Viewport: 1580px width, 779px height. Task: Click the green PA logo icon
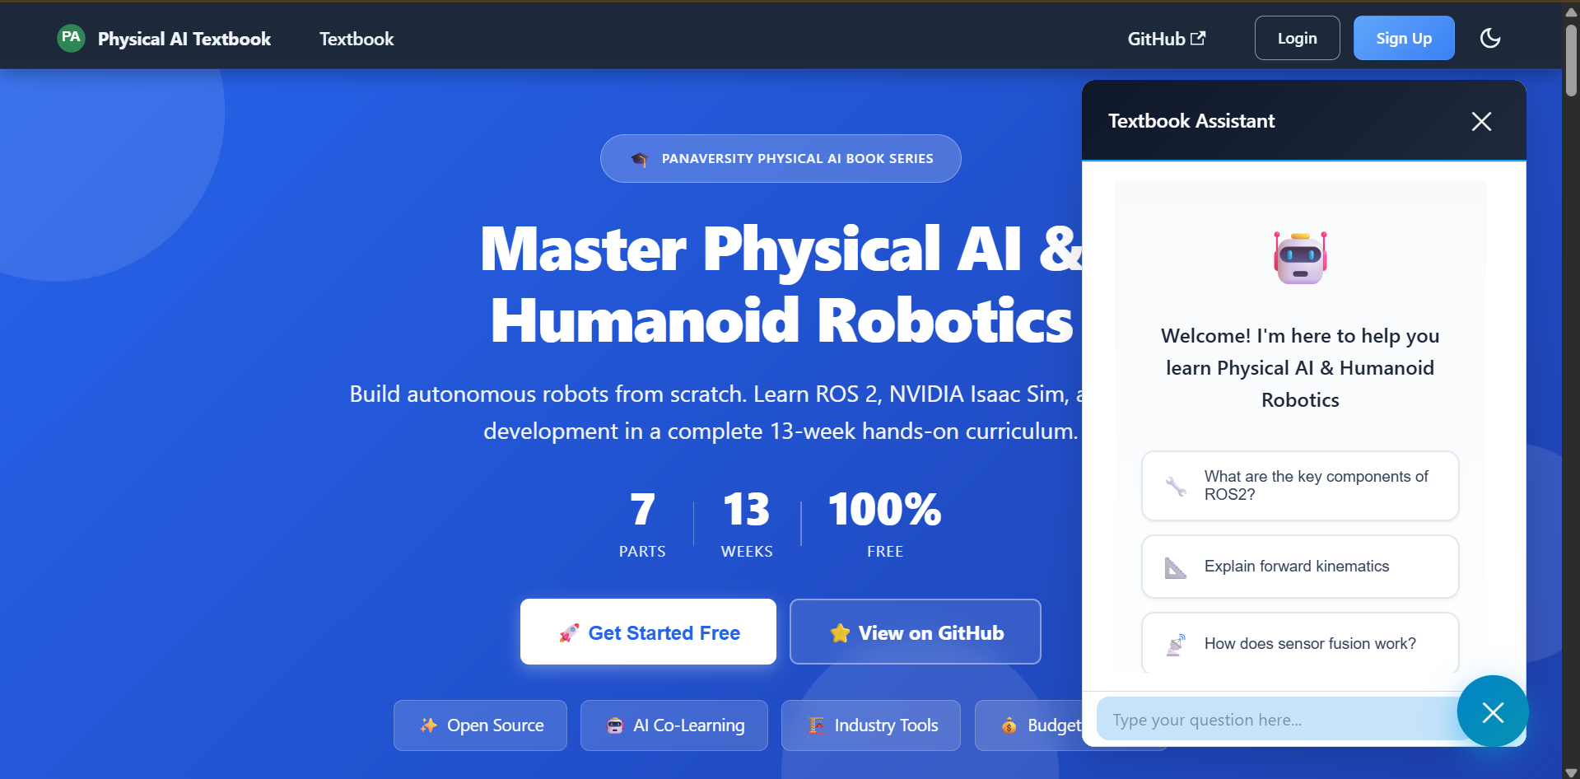[72, 38]
